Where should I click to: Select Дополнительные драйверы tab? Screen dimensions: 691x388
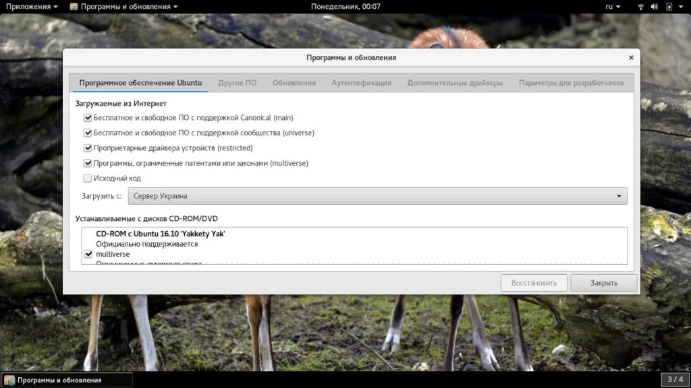pyautogui.click(x=455, y=83)
